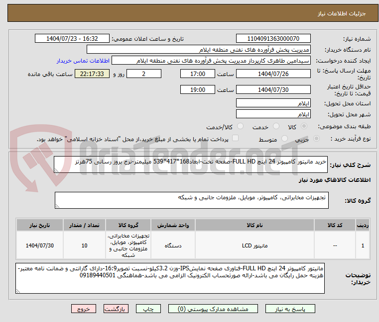This screenshot has width=379, height=322.
Task: Click the goods group cell in table row
Action: point(128,245)
